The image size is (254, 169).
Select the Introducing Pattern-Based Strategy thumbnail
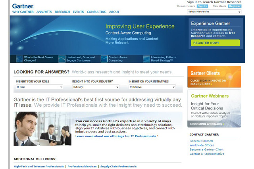pos(146,59)
